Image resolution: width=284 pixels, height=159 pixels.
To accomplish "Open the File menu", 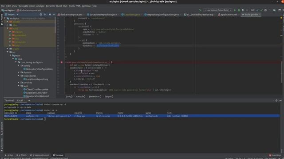I will click(x=3, y=6).
